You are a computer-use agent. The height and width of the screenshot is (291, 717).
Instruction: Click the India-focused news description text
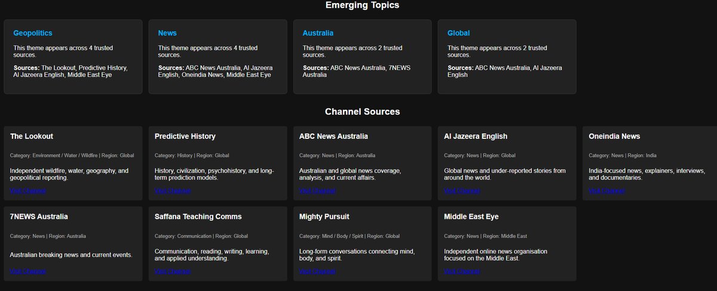648,174
